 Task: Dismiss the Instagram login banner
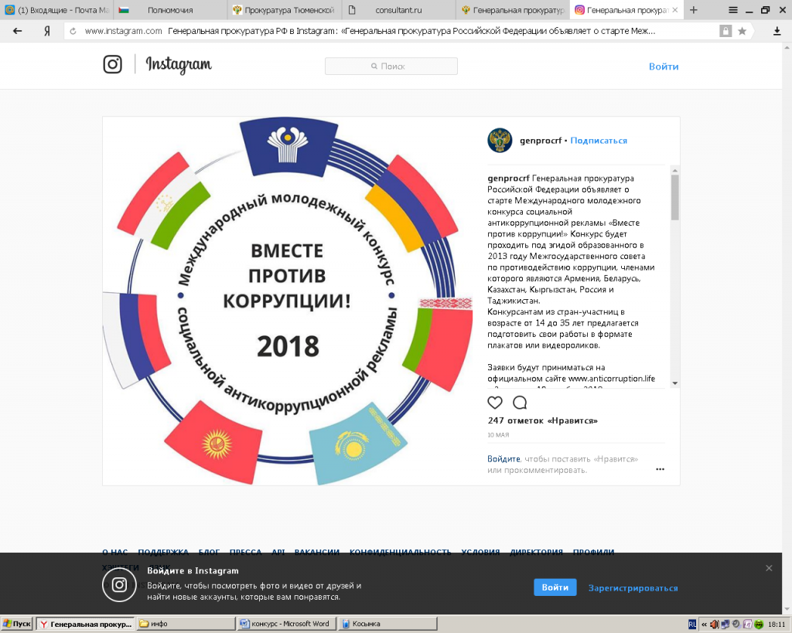[769, 568]
